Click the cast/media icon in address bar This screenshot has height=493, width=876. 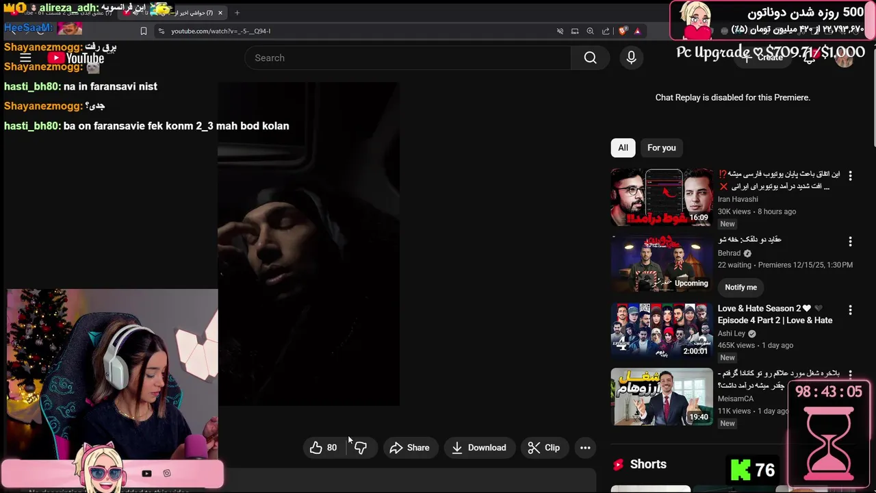tap(575, 31)
